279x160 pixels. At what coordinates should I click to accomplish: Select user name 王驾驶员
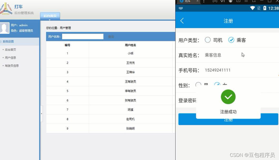pyautogui.click(x=131, y=81)
